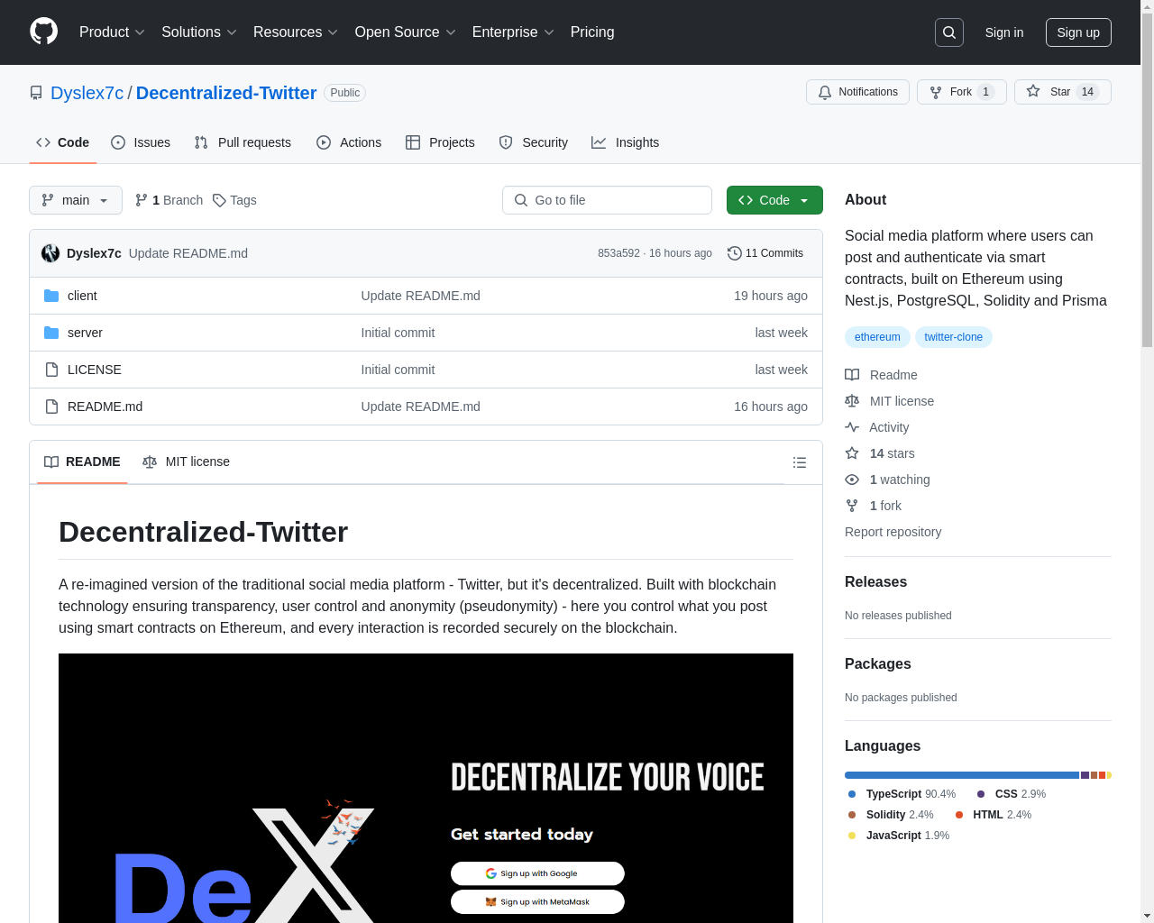Switch to the Code tab
This screenshot has height=923, width=1154.
[62, 142]
